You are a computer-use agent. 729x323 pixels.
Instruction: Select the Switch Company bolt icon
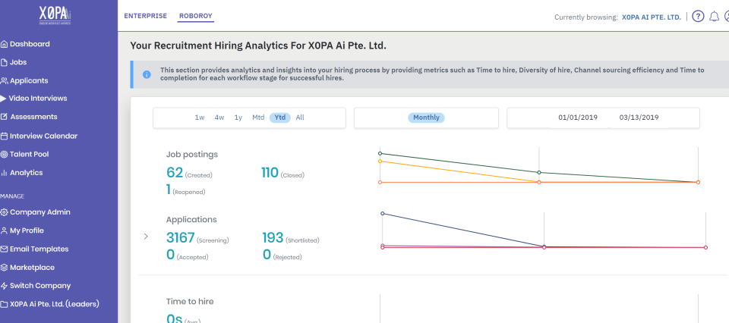(x=5, y=286)
